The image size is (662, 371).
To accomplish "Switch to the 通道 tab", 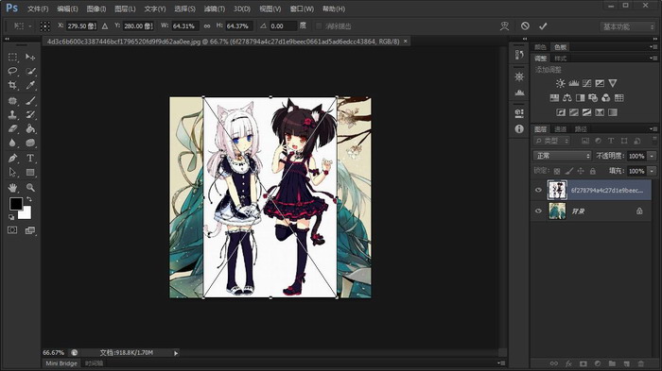I will [x=560, y=129].
